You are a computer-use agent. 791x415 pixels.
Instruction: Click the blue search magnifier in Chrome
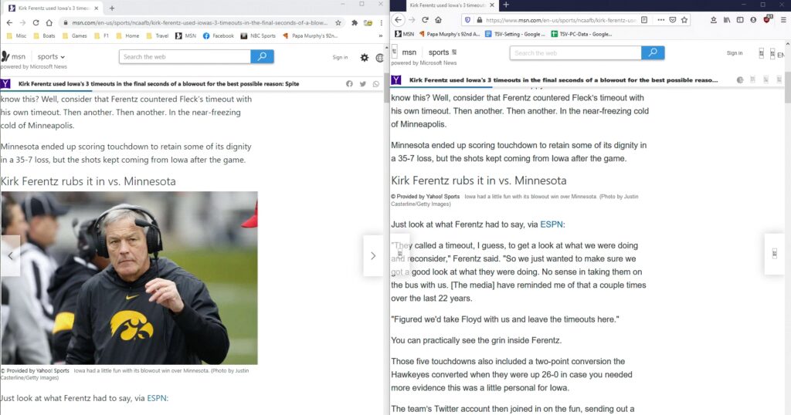pos(262,56)
